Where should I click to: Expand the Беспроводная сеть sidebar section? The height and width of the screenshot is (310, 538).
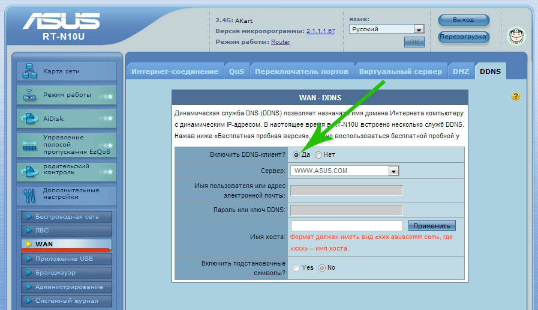pyautogui.click(x=67, y=216)
